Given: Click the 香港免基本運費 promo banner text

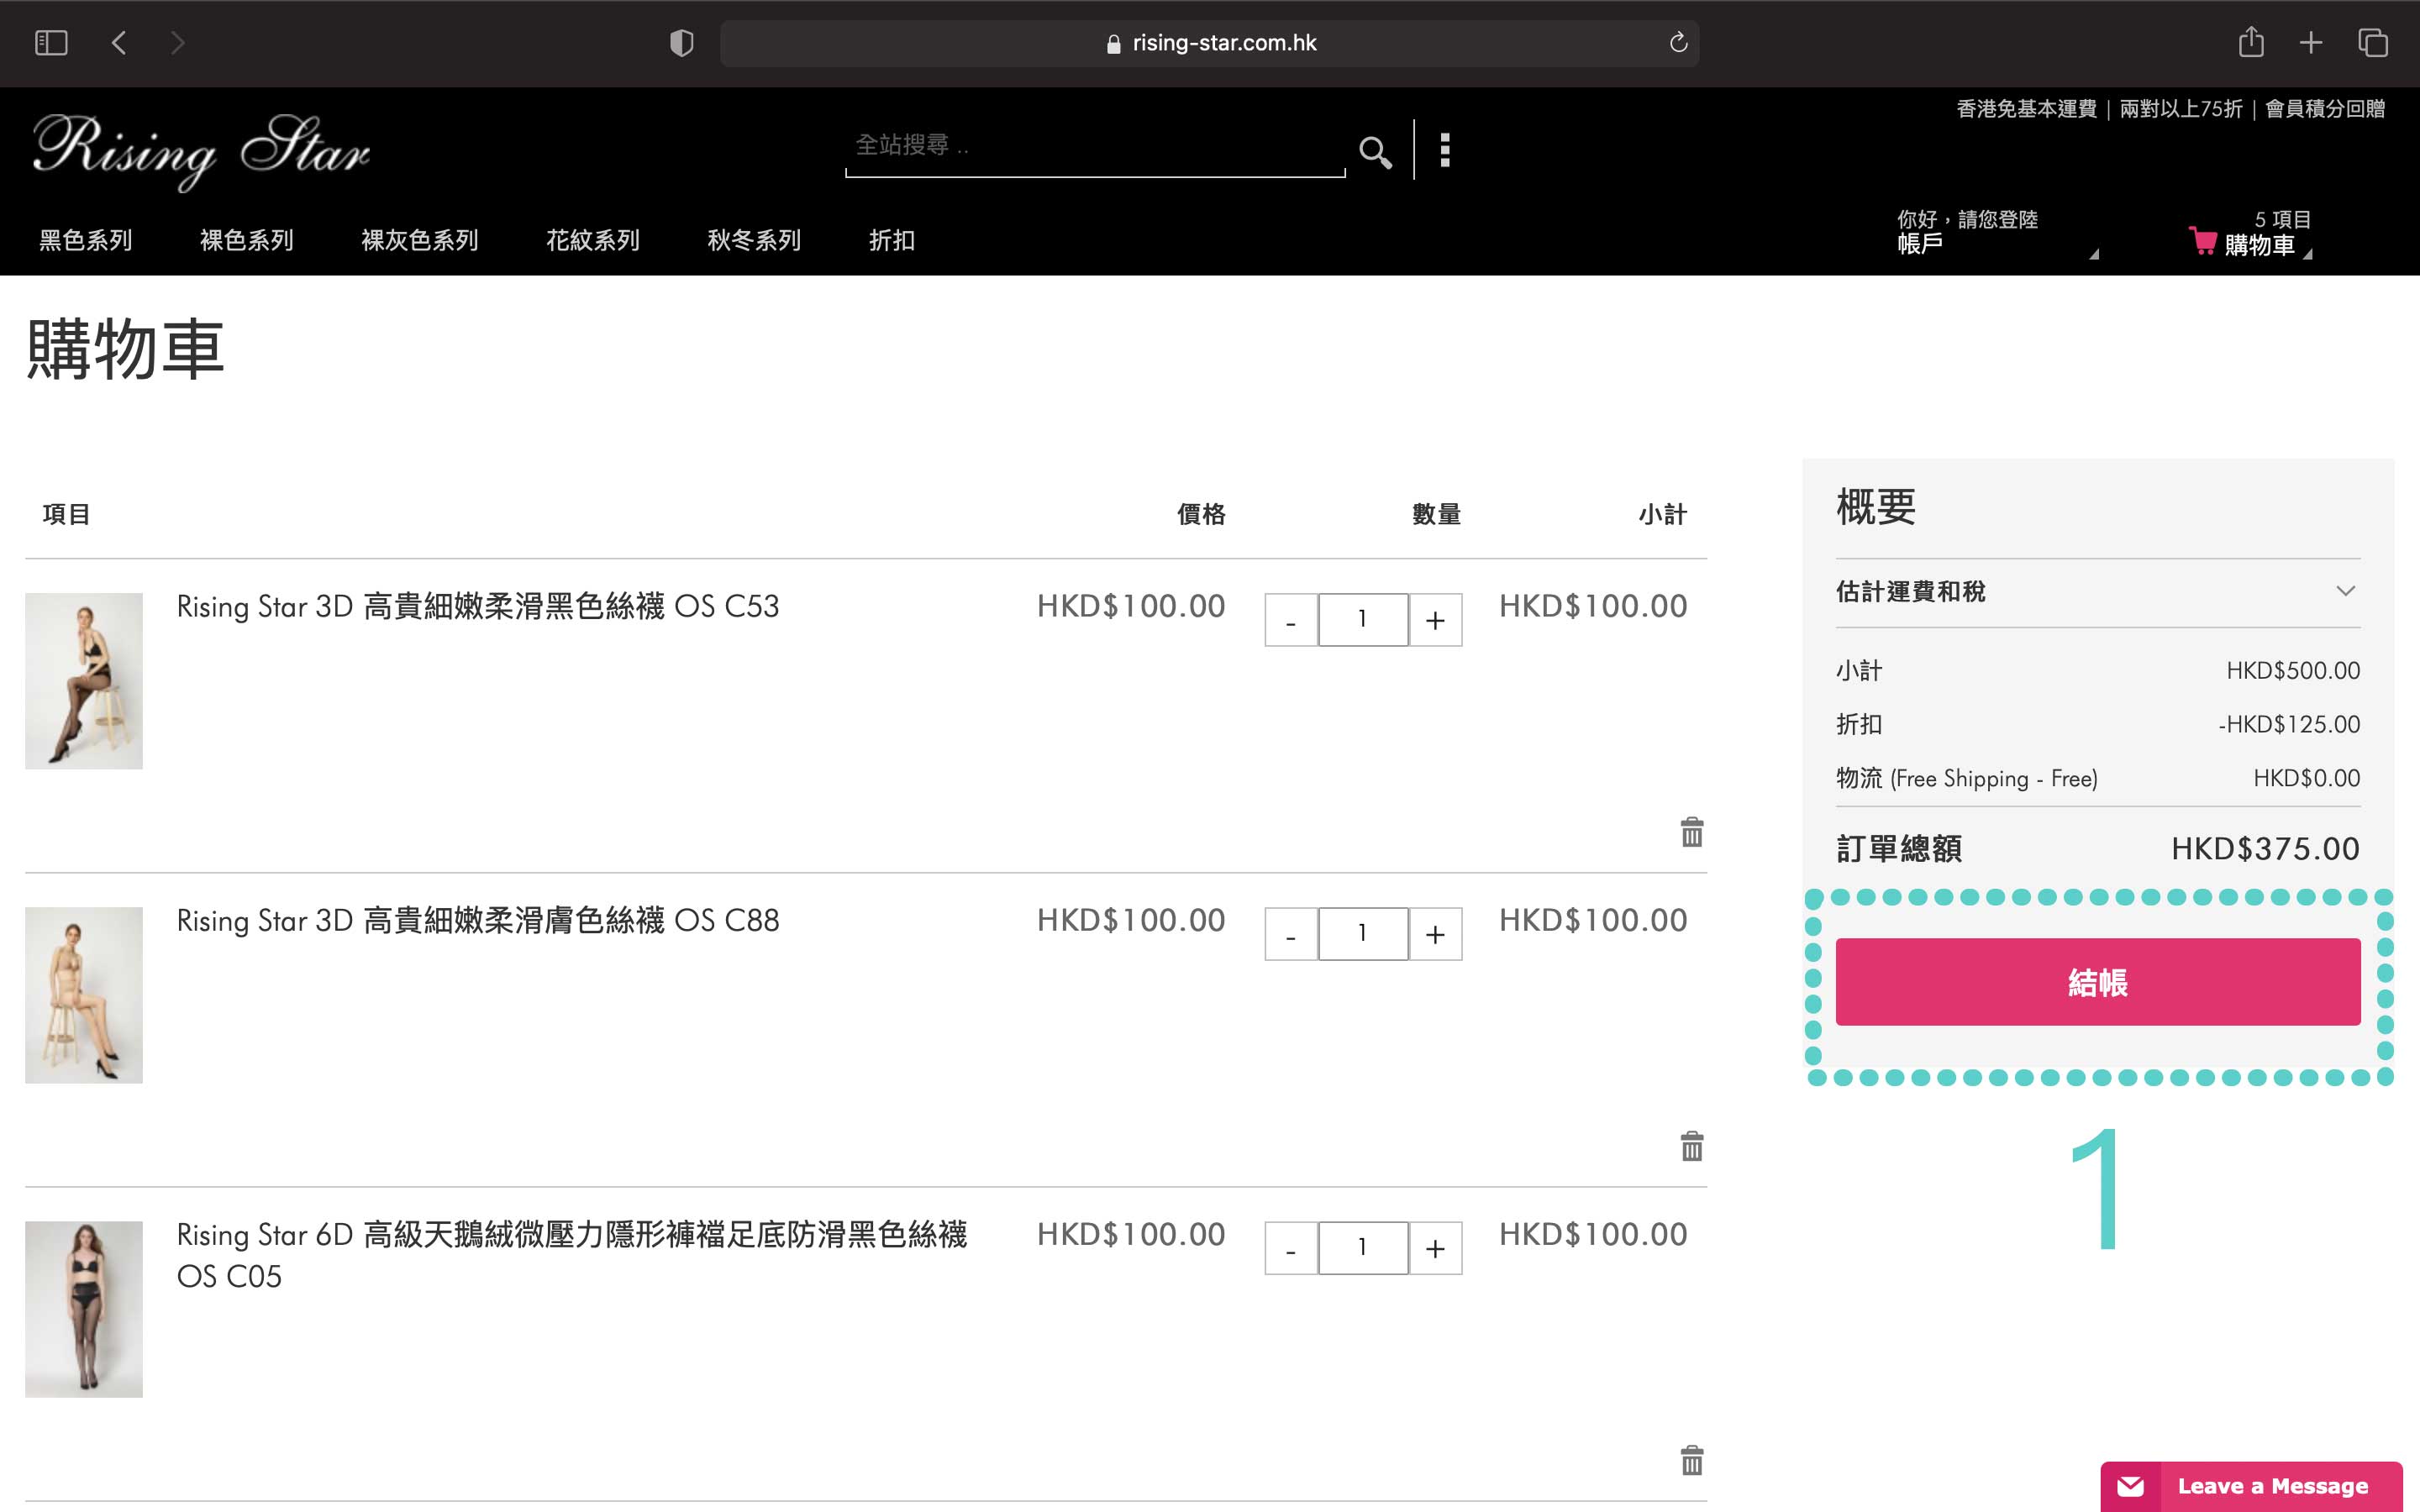Looking at the screenshot, I should click(2026, 108).
